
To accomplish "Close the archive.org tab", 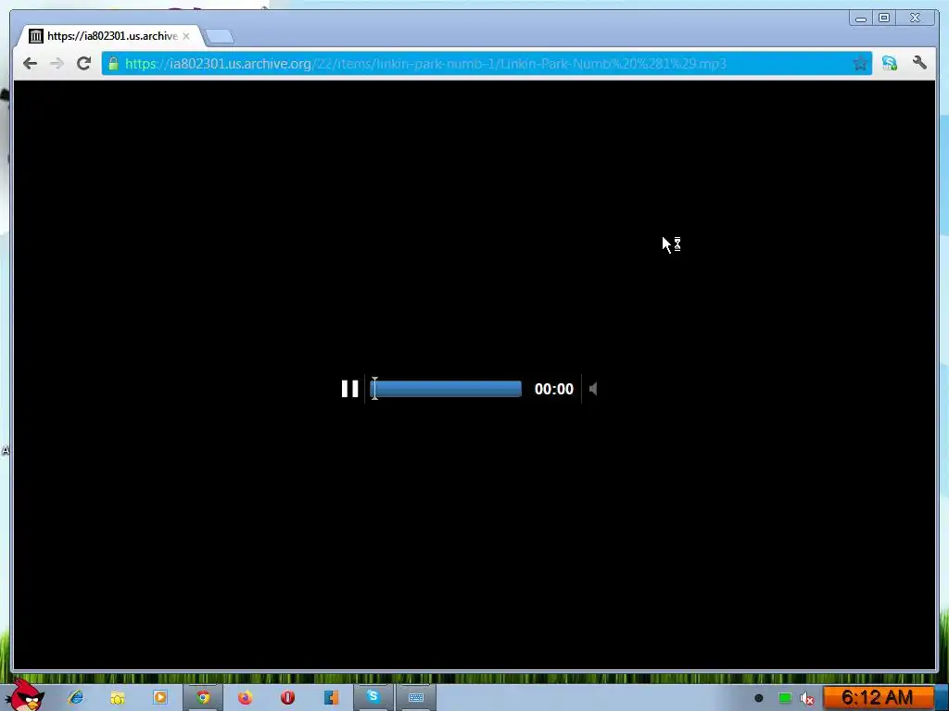I will (x=185, y=36).
